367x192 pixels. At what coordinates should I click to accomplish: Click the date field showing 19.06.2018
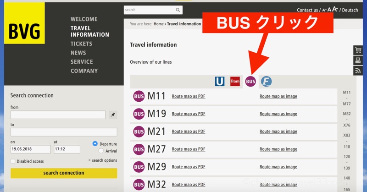click(30, 149)
